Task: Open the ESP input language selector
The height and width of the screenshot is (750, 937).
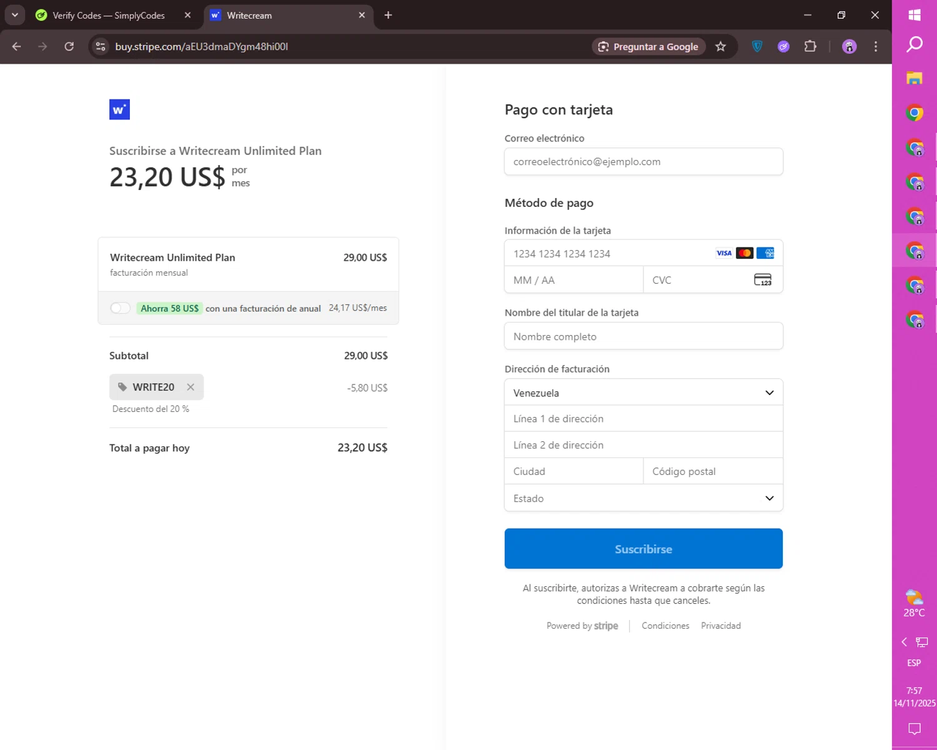Action: 915,663
